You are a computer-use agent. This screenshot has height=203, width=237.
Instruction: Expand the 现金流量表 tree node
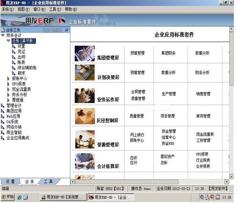click(9, 89)
